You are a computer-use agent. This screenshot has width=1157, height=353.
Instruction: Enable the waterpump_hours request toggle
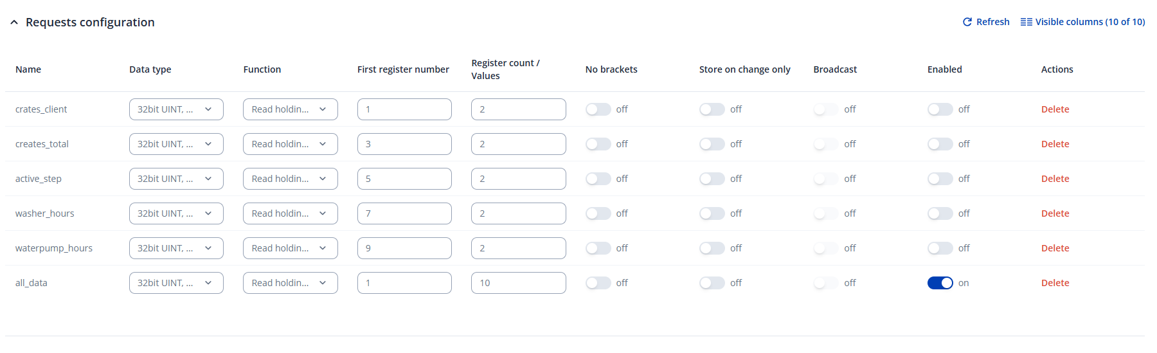point(940,248)
